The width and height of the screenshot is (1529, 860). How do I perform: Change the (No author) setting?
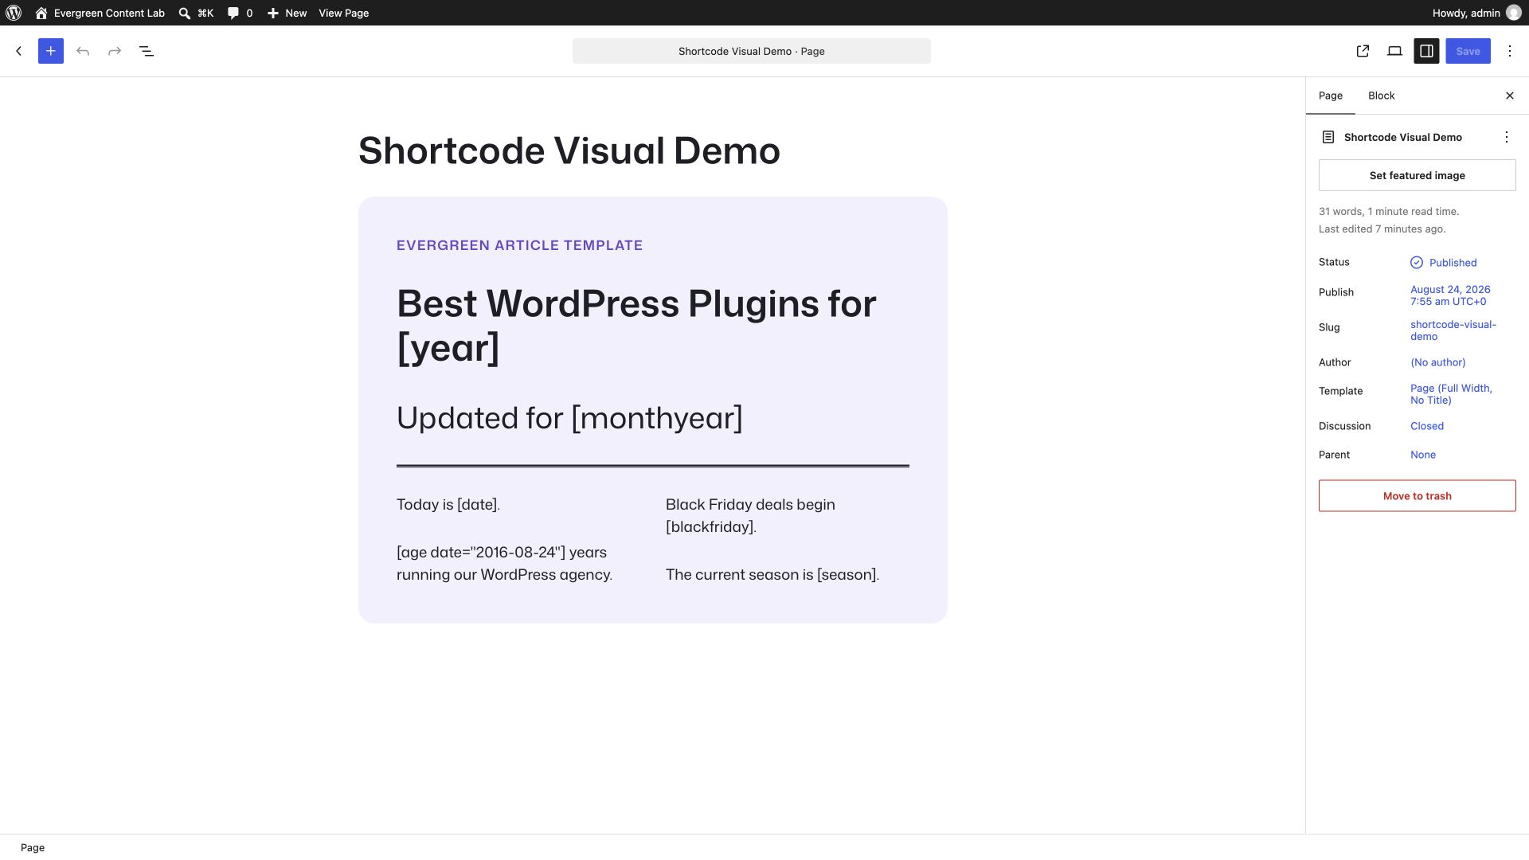tap(1438, 362)
